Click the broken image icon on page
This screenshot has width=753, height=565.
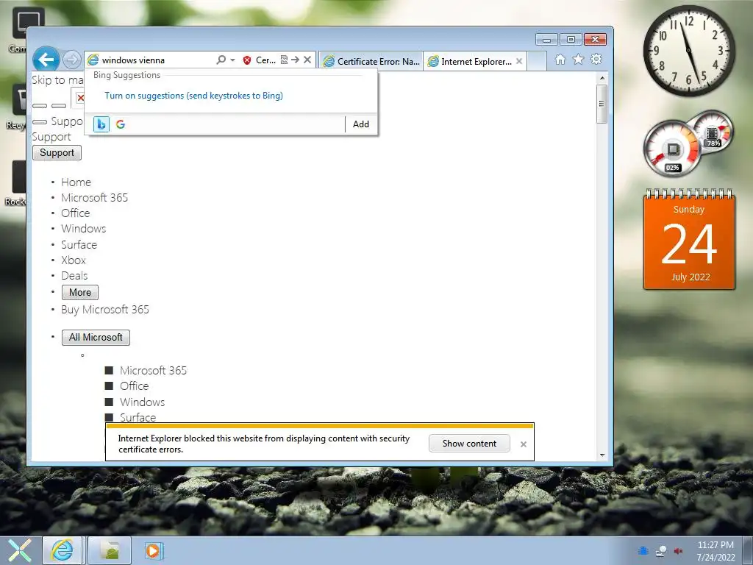point(80,98)
